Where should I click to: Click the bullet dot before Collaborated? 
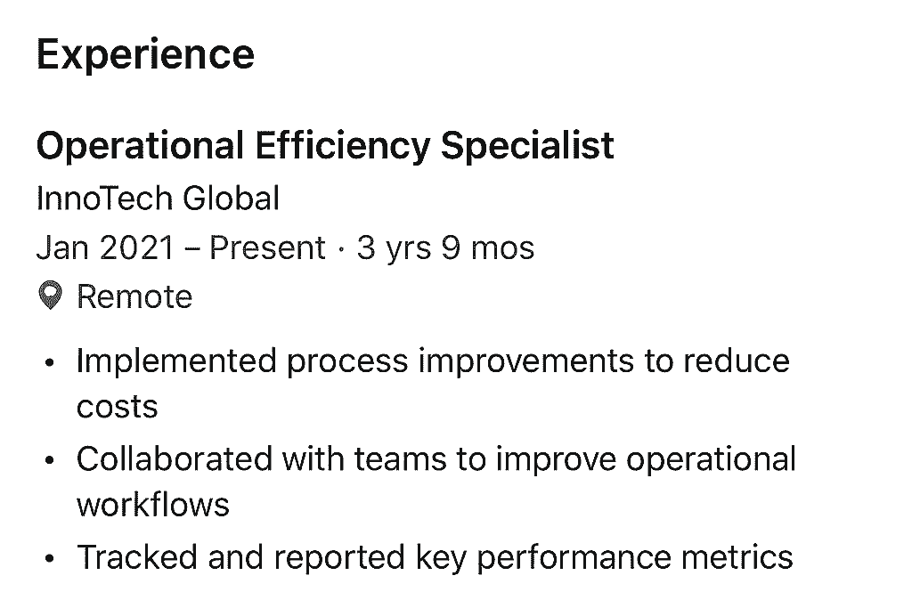50,461
